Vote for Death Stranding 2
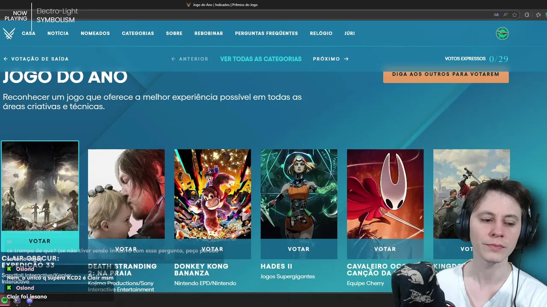The width and height of the screenshot is (547, 307). click(x=126, y=249)
